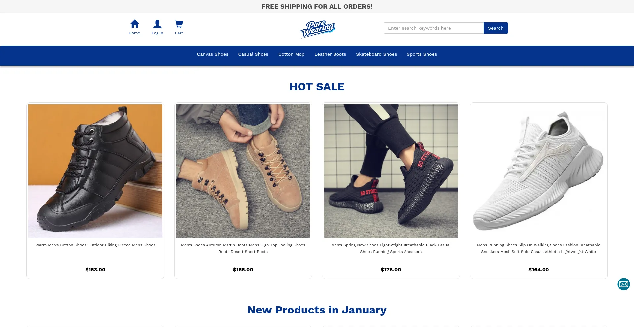Open the shopping Cart icon
Viewport: 634px width, 327px height.
pyautogui.click(x=179, y=27)
